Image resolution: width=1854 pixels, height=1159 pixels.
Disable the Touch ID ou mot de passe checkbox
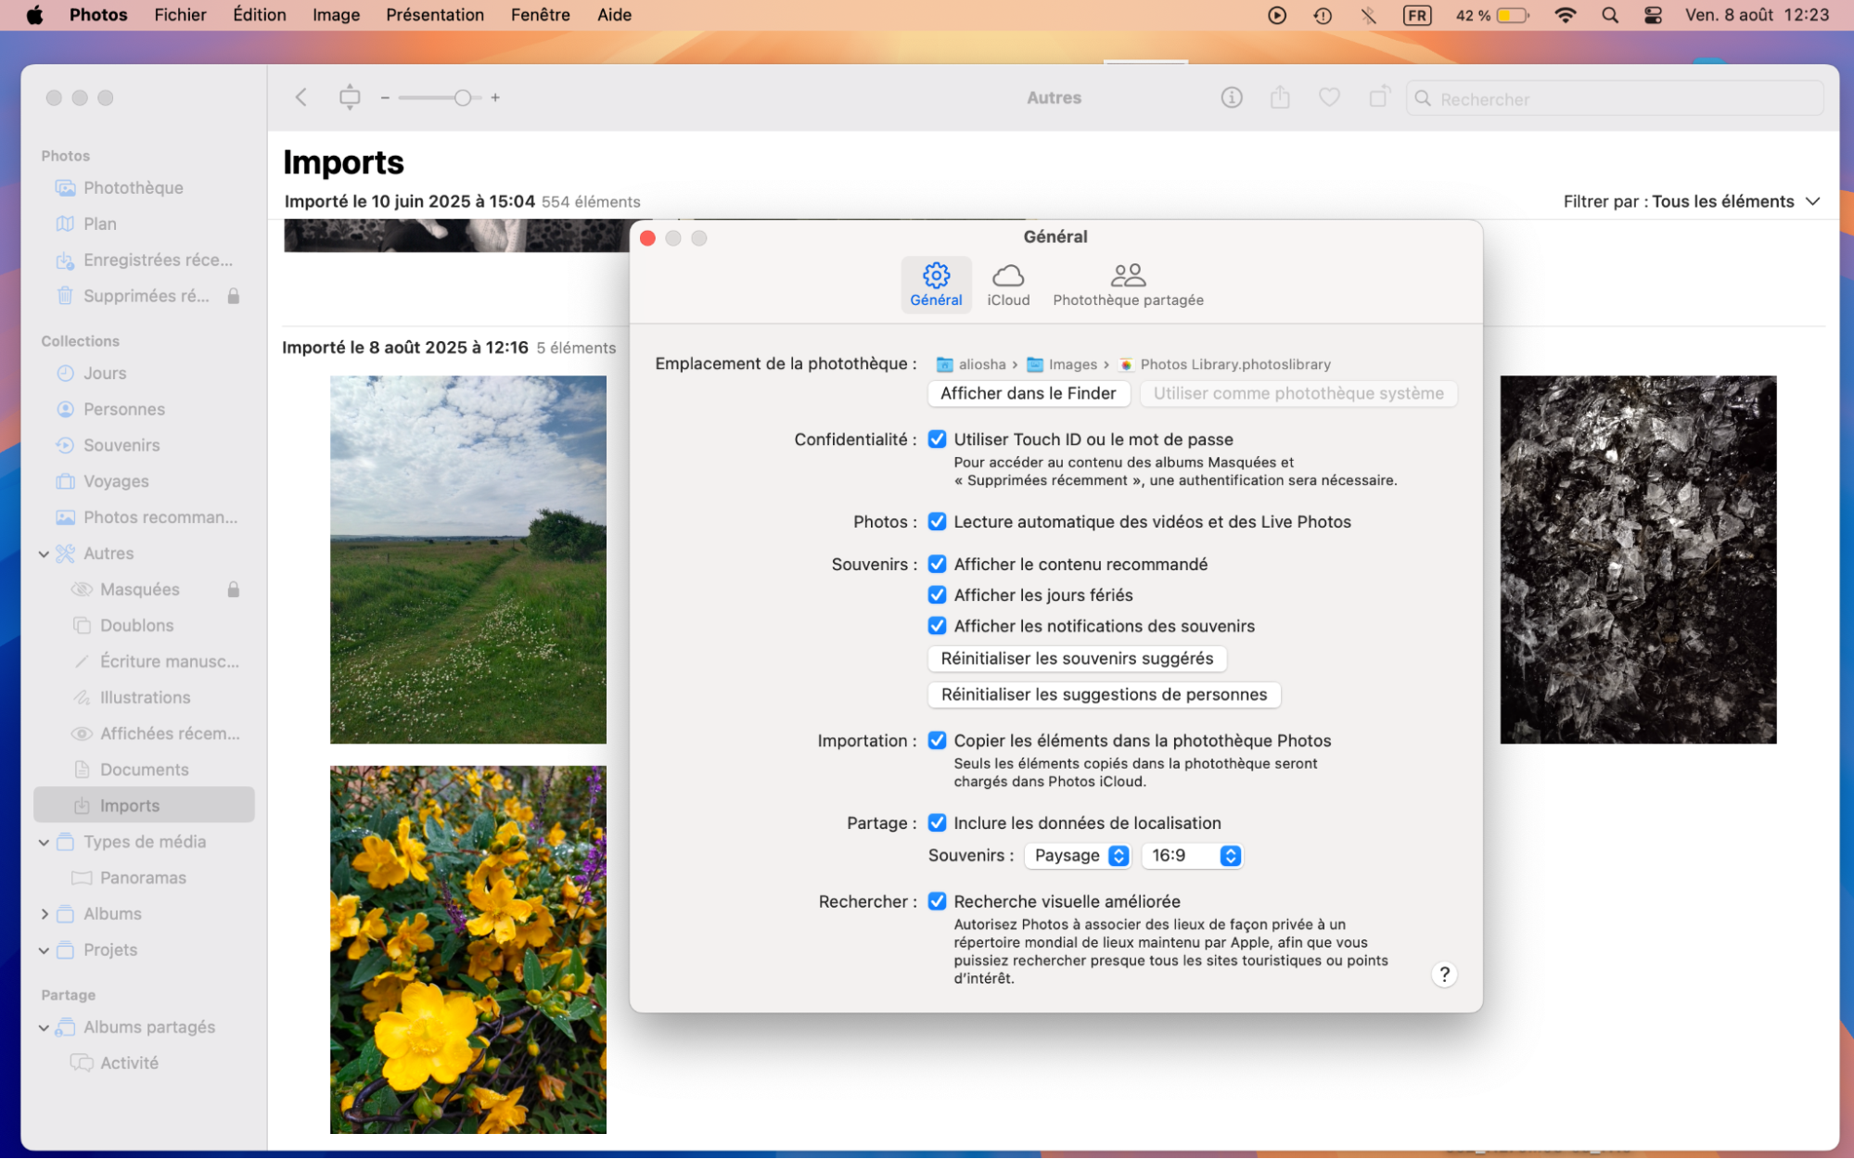[x=937, y=439]
